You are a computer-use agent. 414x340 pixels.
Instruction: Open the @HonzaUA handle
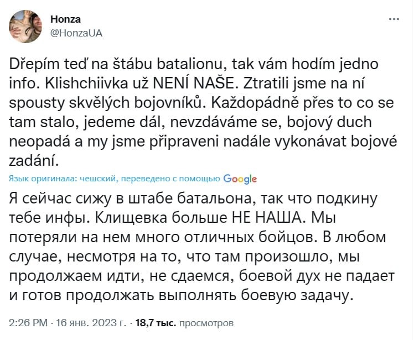pos(76,33)
